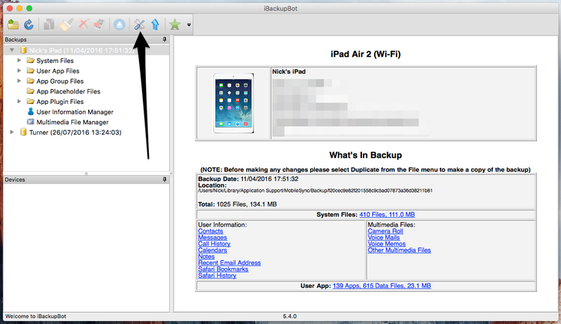The image size is (561, 324).
Task: Open the 410 Files, 111.0 MB link
Action: pos(387,215)
